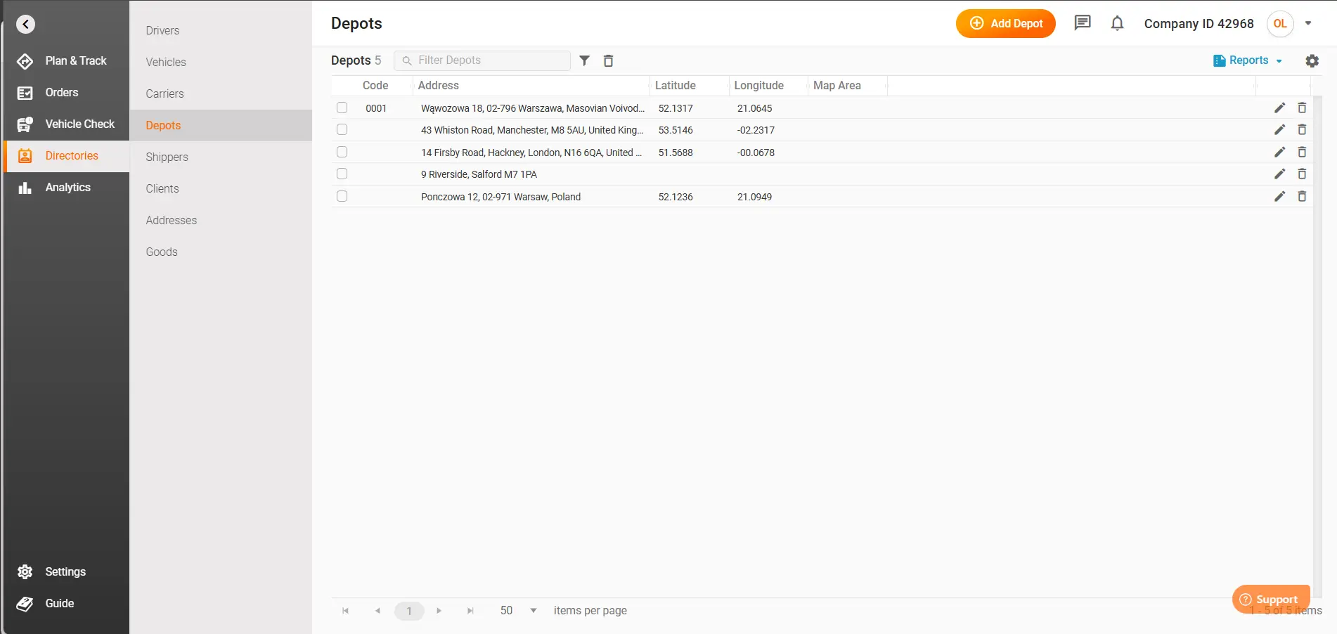Navigate to Orders using sidebar icon
Viewport: 1337px width, 634px height.
[x=61, y=92]
